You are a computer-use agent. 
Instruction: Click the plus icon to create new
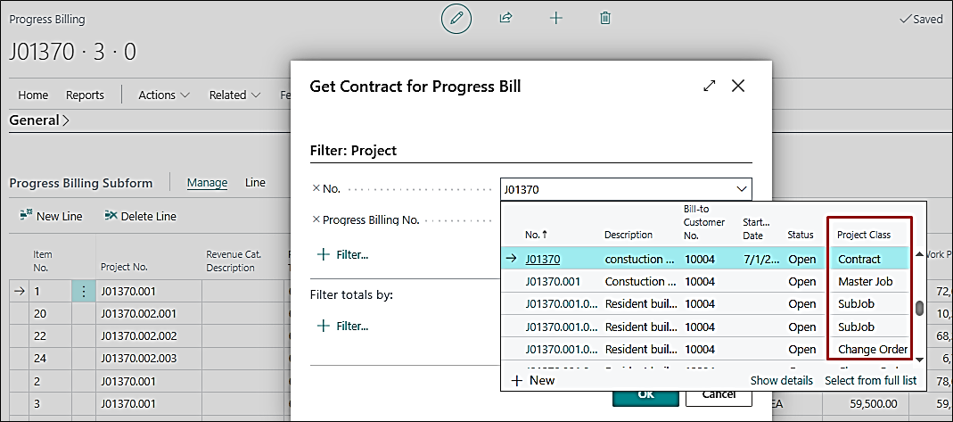[x=556, y=18]
